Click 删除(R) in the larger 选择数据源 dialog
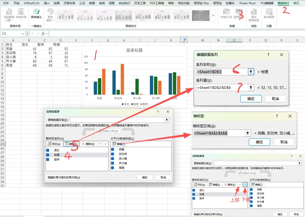 click(x=88, y=144)
